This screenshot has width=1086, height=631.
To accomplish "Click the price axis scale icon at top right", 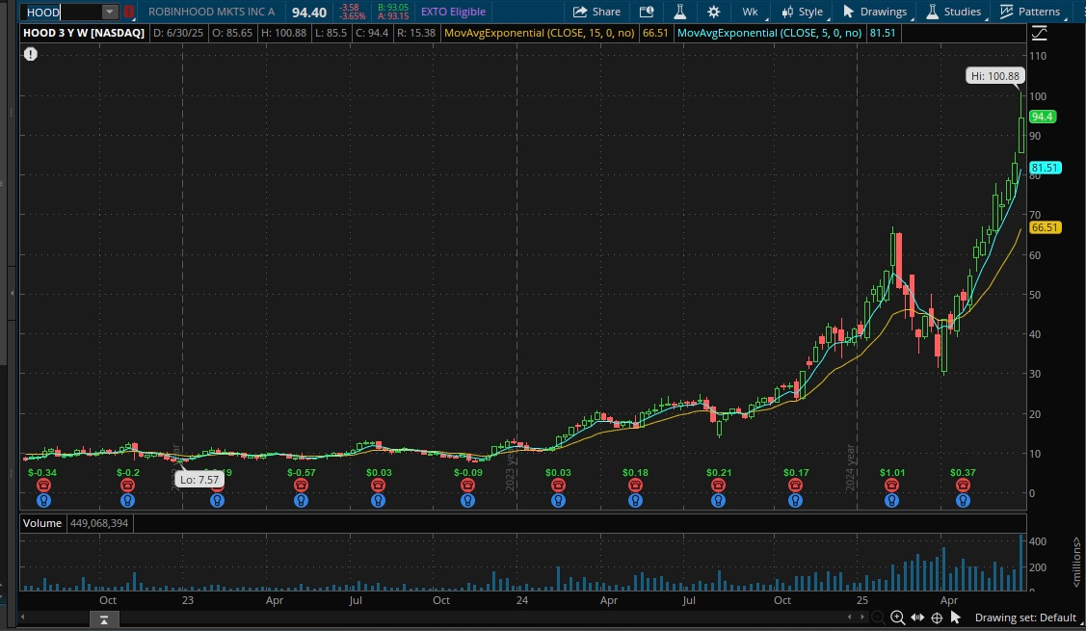I will tap(1039, 33).
